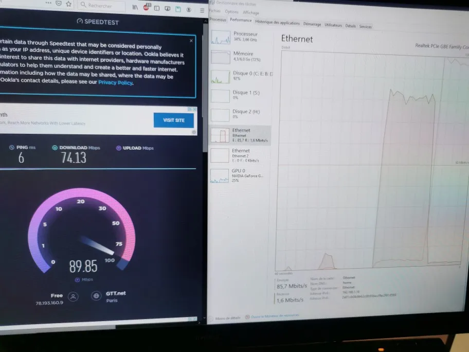469x352 pixels.
Task: Click the PING ms icon
Action: tap(12, 147)
